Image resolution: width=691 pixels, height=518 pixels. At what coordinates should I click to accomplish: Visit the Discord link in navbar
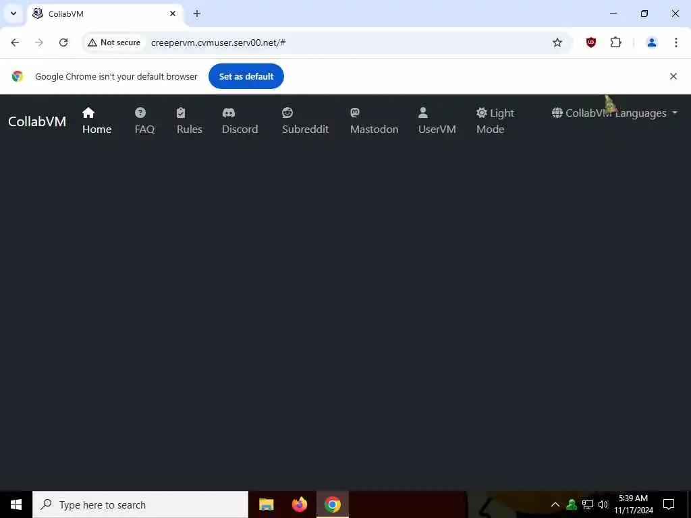click(240, 121)
